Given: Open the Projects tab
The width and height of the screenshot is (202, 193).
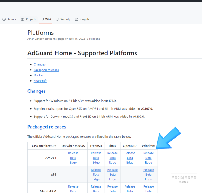Looking at the screenshot, I should (31, 19).
